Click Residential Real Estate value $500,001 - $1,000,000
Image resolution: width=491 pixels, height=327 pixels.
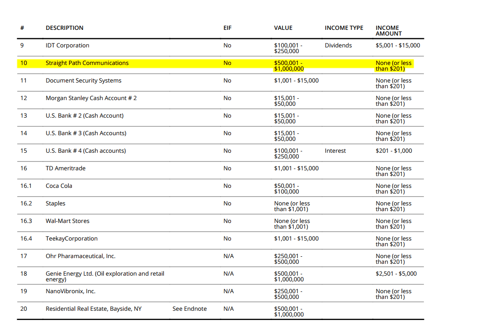click(x=289, y=312)
